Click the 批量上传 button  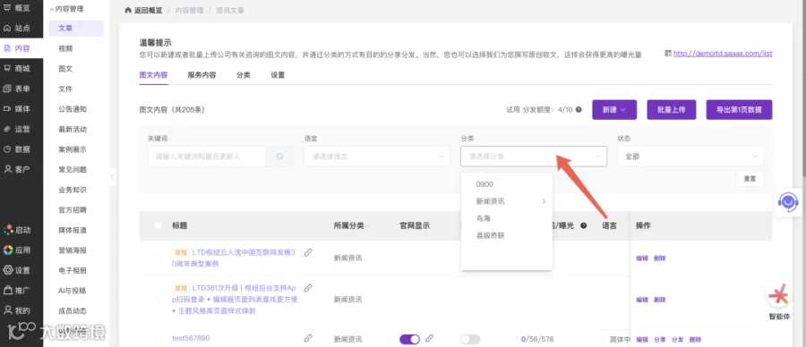coord(672,110)
